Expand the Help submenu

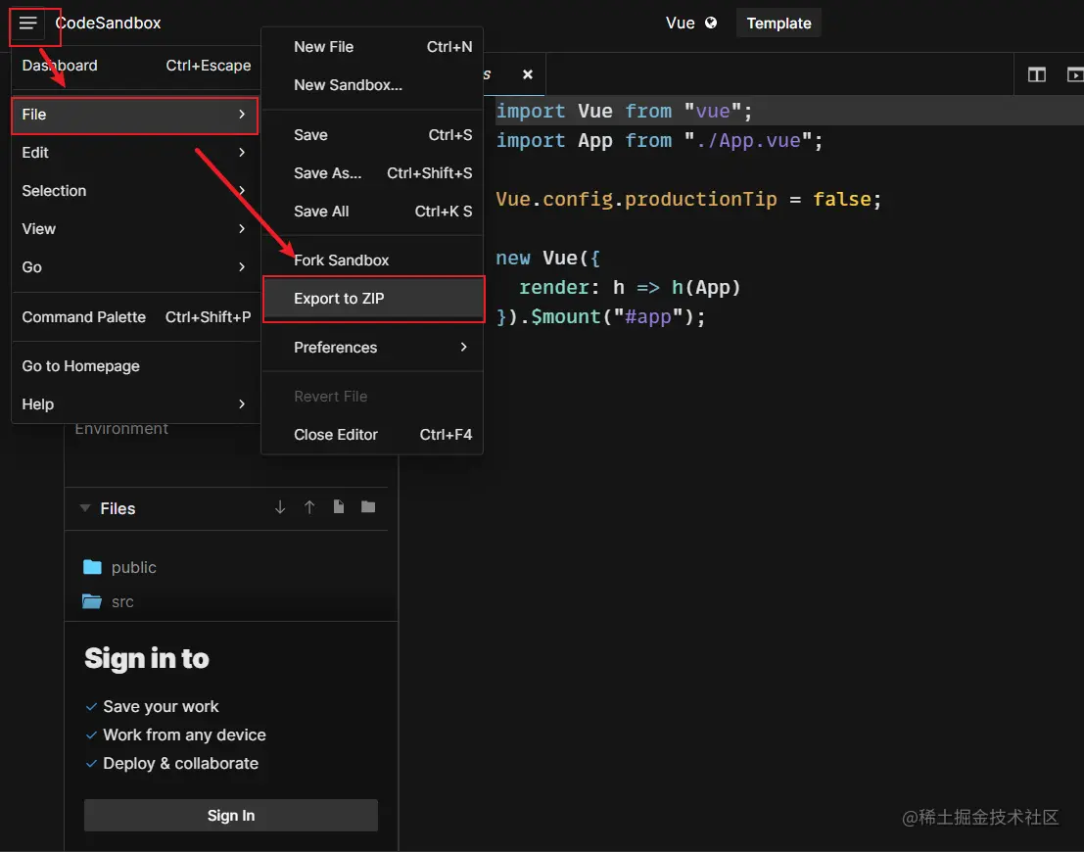[135, 403]
